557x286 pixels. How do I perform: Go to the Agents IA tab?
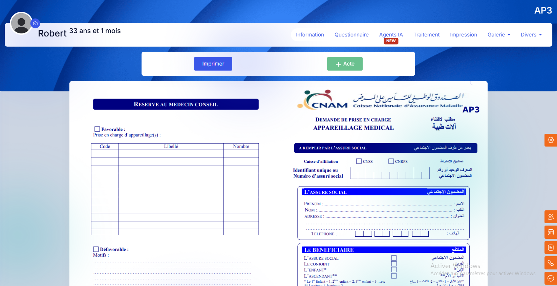[x=391, y=35]
